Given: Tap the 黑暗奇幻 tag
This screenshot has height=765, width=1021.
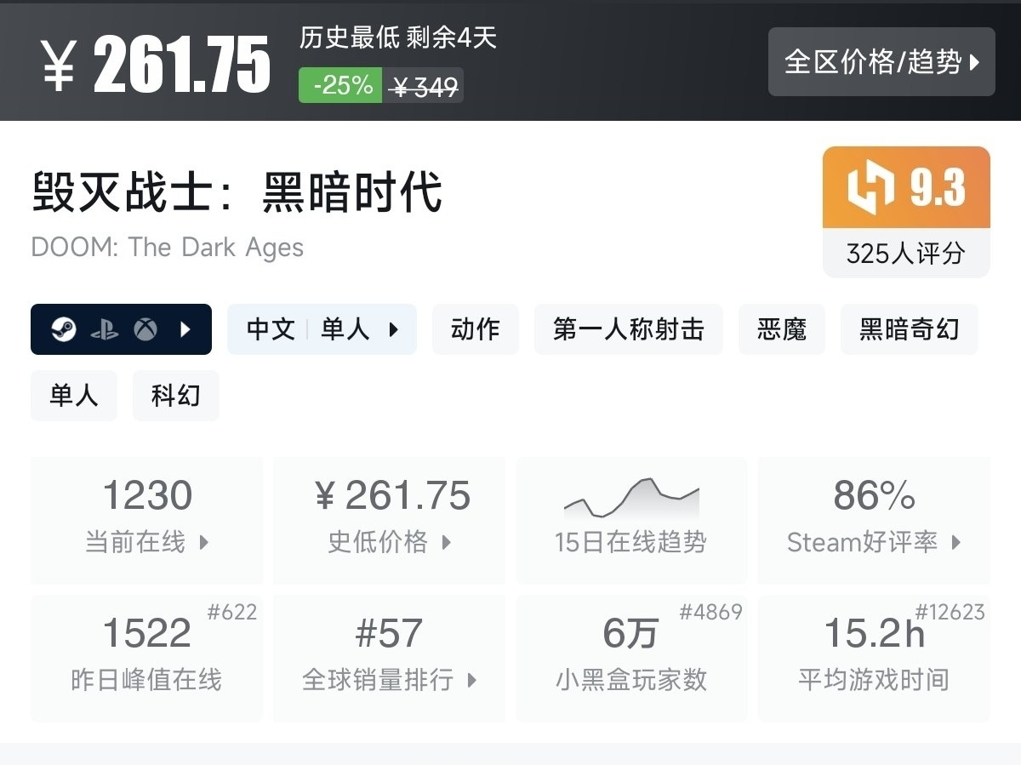Looking at the screenshot, I should point(909,329).
